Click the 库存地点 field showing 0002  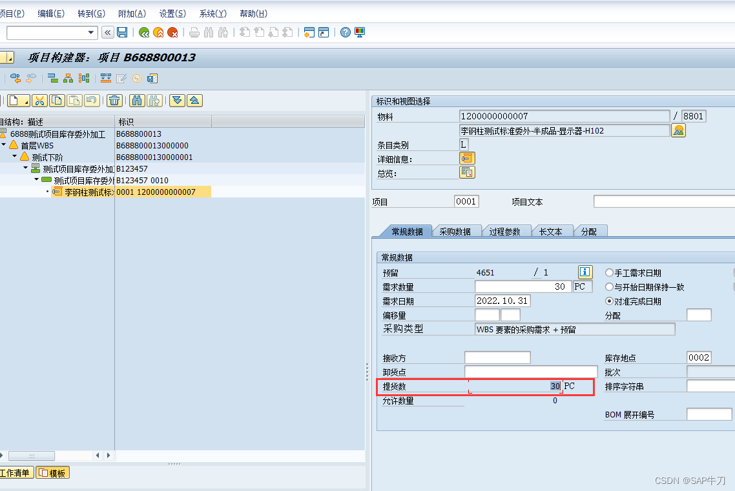699,357
